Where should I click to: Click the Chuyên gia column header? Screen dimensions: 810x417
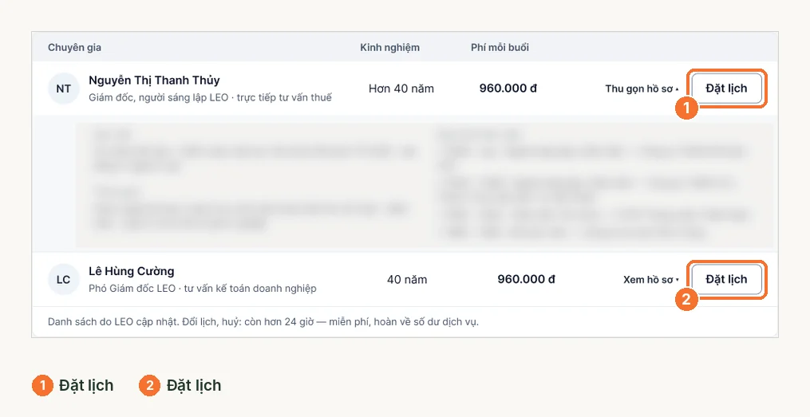(74, 48)
